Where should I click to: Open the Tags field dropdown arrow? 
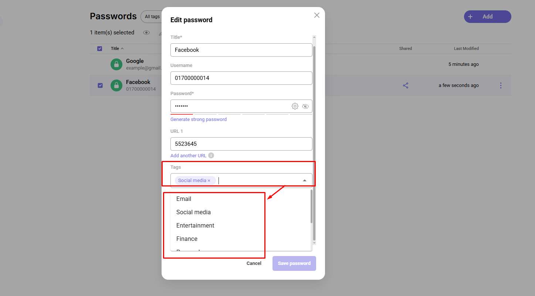tap(304, 180)
